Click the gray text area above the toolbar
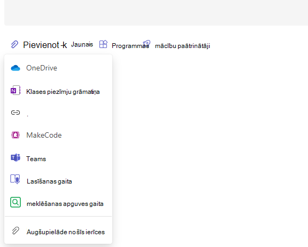 pos(156,13)
